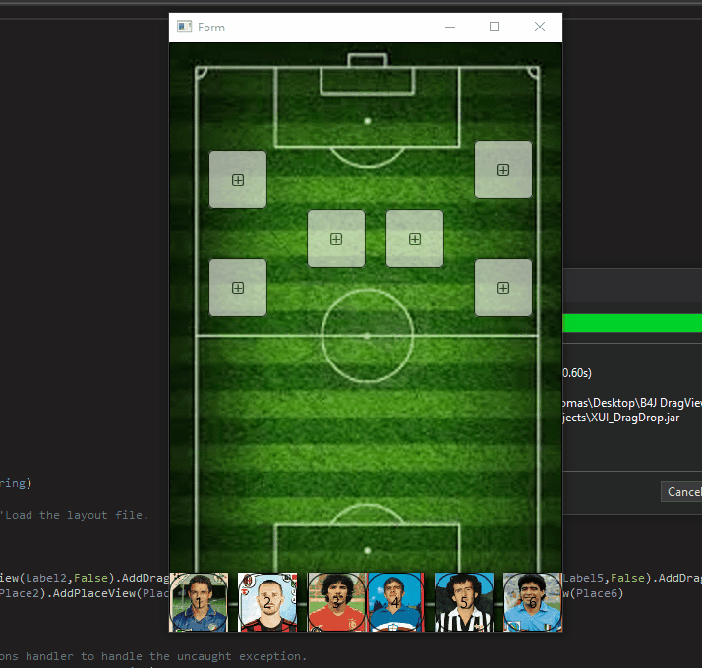Click the 'Load the layout file' comment line
Screen dimensions: 702x668
(74, 515)
